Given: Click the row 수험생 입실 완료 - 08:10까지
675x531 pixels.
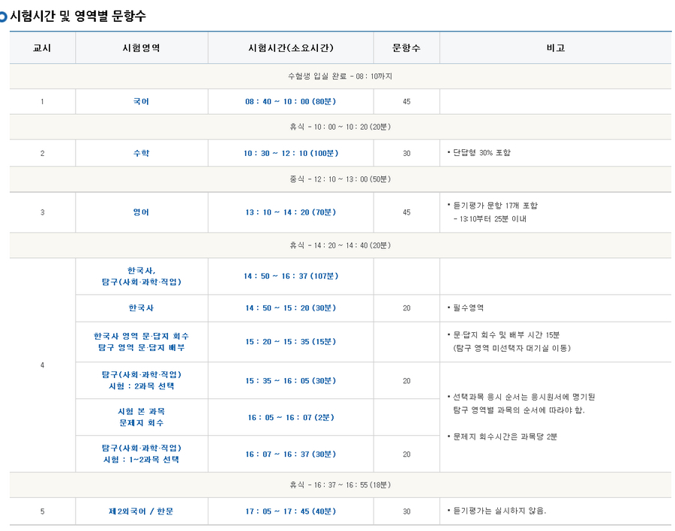Looking at the screenshot, I should (340, 76).
